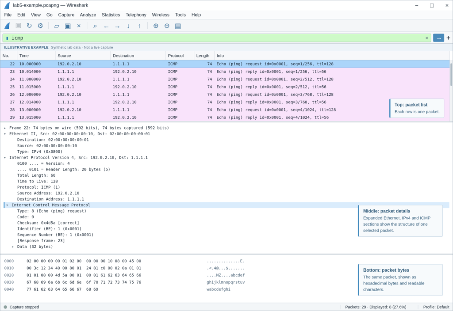Open the Capture menu
This screenshot has height=311, width=453.
pyautogui.click(x=66, y=15)
